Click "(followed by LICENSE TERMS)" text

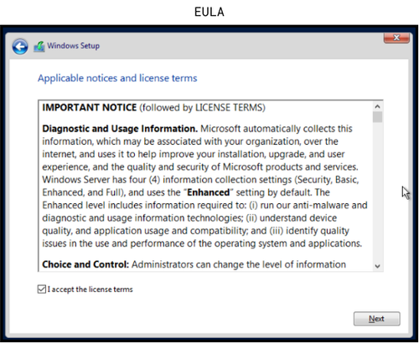pos(202,108)
